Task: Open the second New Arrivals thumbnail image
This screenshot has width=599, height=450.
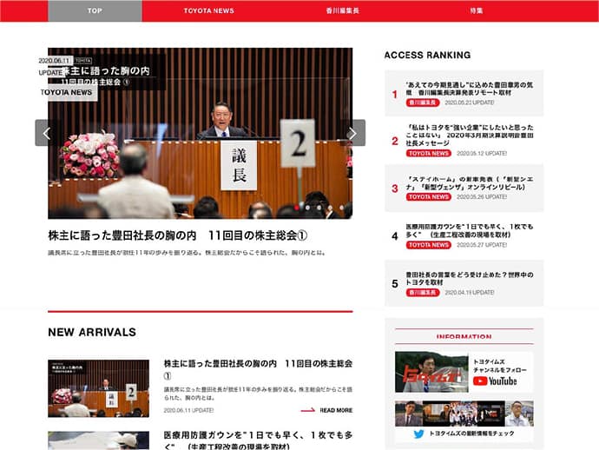Action: point(99,440)
